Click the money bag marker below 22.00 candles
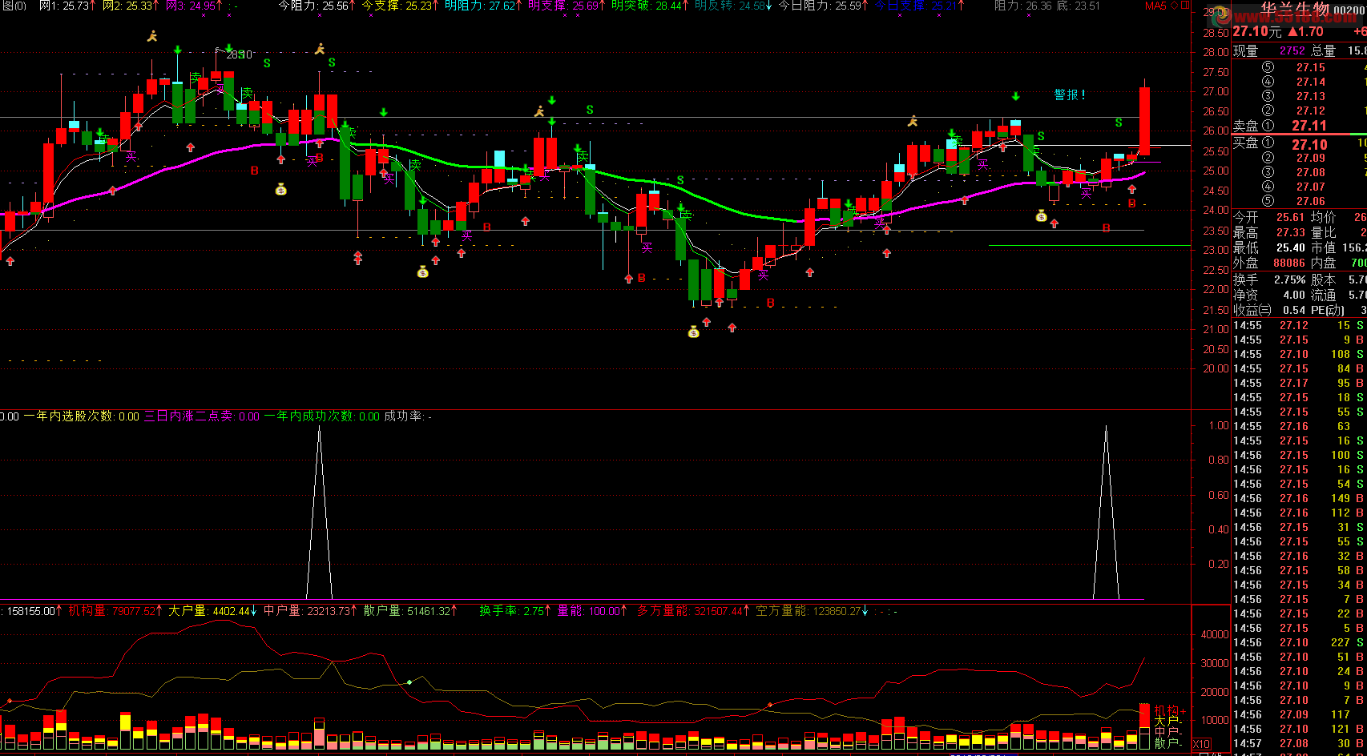The height and width of the screenshot is (756, 1367). (694, 332)
